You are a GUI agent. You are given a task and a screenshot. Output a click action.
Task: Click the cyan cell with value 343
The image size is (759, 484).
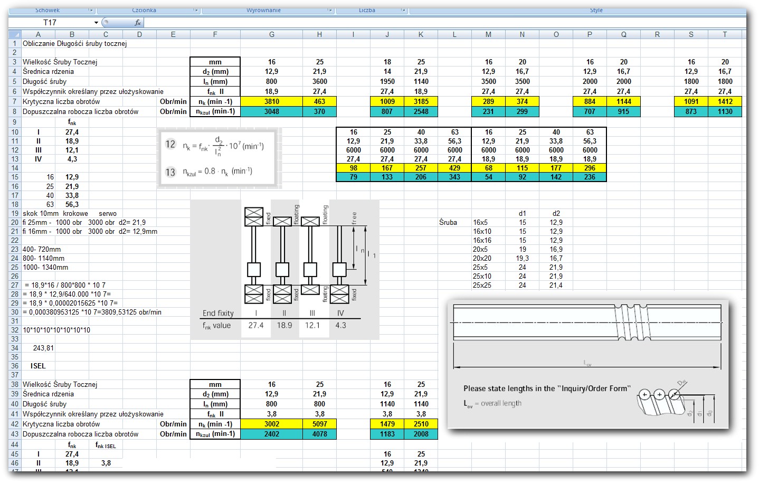pyautogui.click(x=454, y=177)
